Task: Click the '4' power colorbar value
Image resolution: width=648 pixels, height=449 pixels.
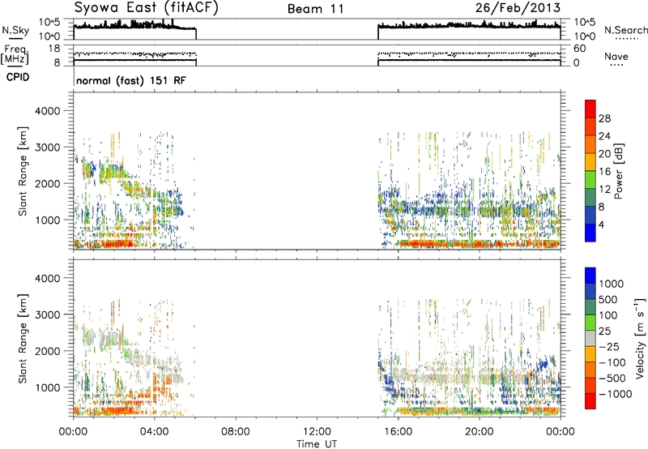Action: click(602, 224)
